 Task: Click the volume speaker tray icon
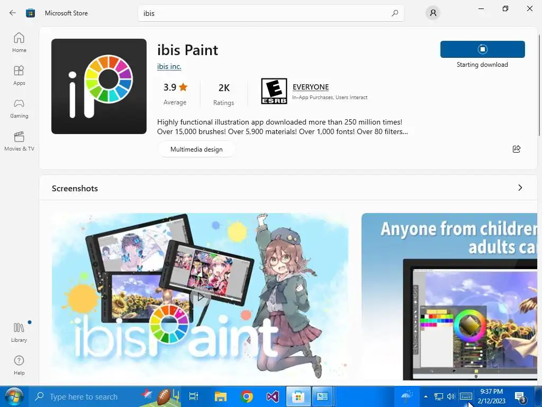[x=451, y=396]
